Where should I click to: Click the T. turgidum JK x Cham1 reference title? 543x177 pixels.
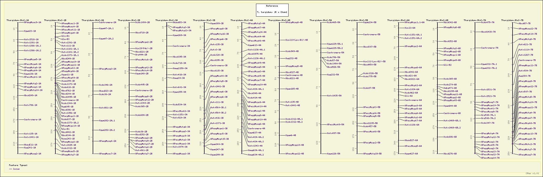tap(272, 12)
